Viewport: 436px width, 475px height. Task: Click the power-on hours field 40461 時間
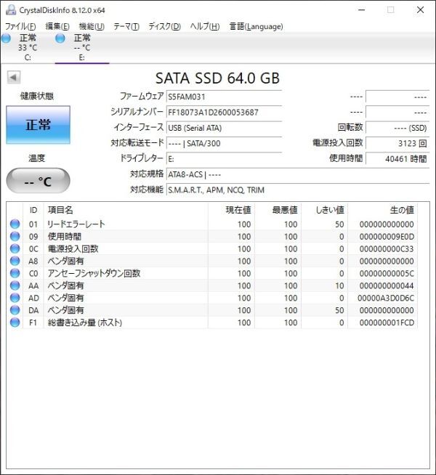397,159
